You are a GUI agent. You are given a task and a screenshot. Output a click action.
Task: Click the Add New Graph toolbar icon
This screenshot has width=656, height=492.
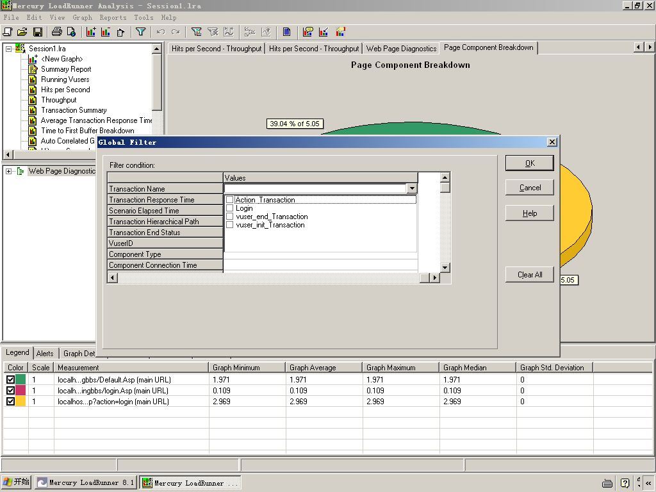(x=91, y=32)
